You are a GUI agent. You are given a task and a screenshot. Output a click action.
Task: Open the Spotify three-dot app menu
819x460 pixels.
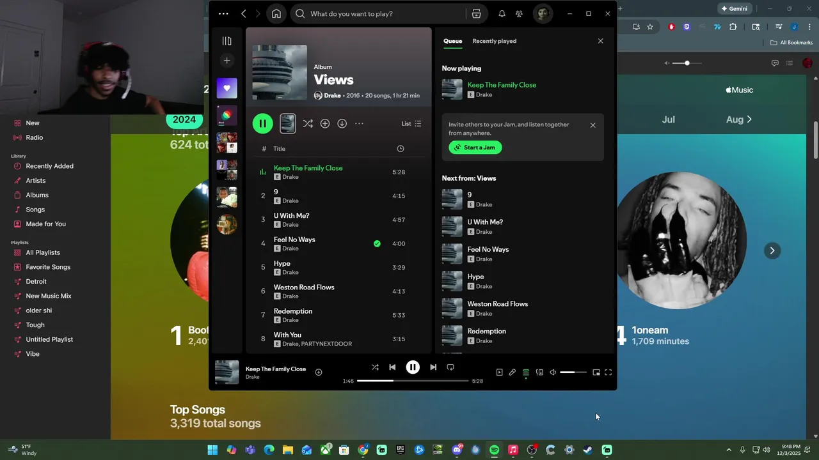pos(223,13)
